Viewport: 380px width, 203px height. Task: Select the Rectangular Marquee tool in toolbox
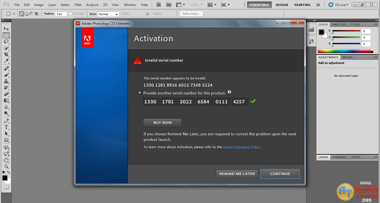(6, 35)
